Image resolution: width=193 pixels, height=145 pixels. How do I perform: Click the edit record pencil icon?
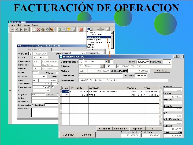click(43, 30)
